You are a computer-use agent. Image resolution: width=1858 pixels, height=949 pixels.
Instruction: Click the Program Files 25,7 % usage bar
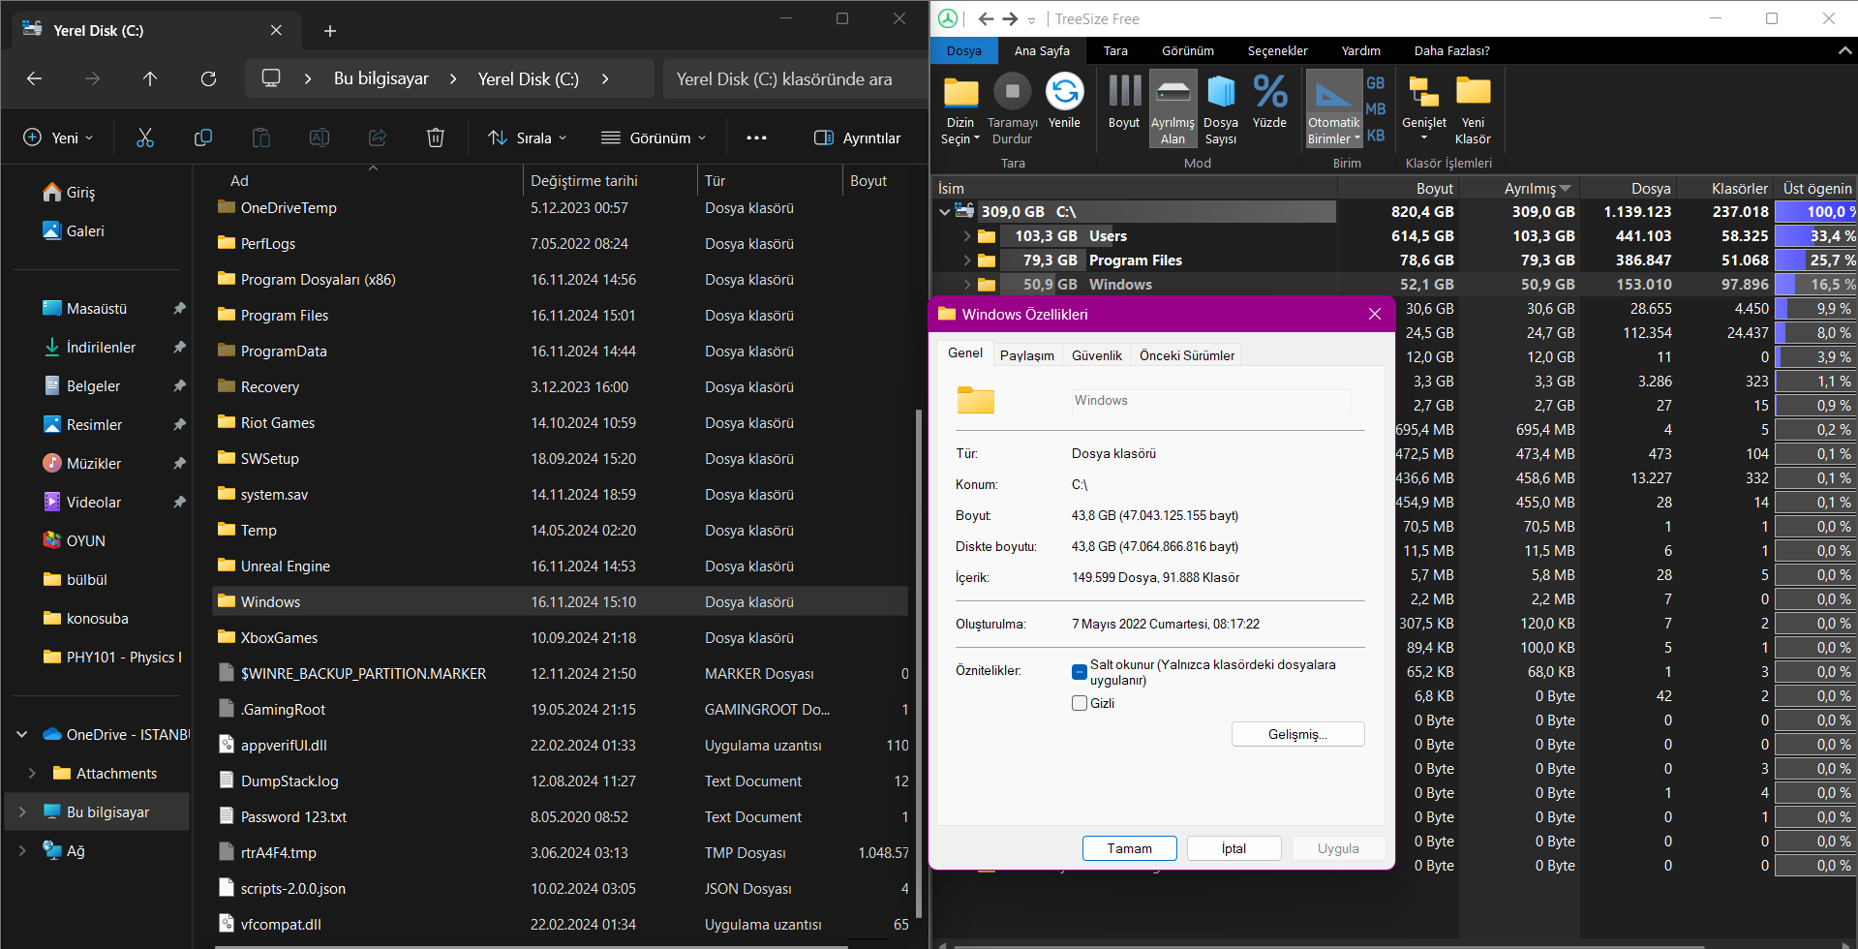(x=1816, y=260)
